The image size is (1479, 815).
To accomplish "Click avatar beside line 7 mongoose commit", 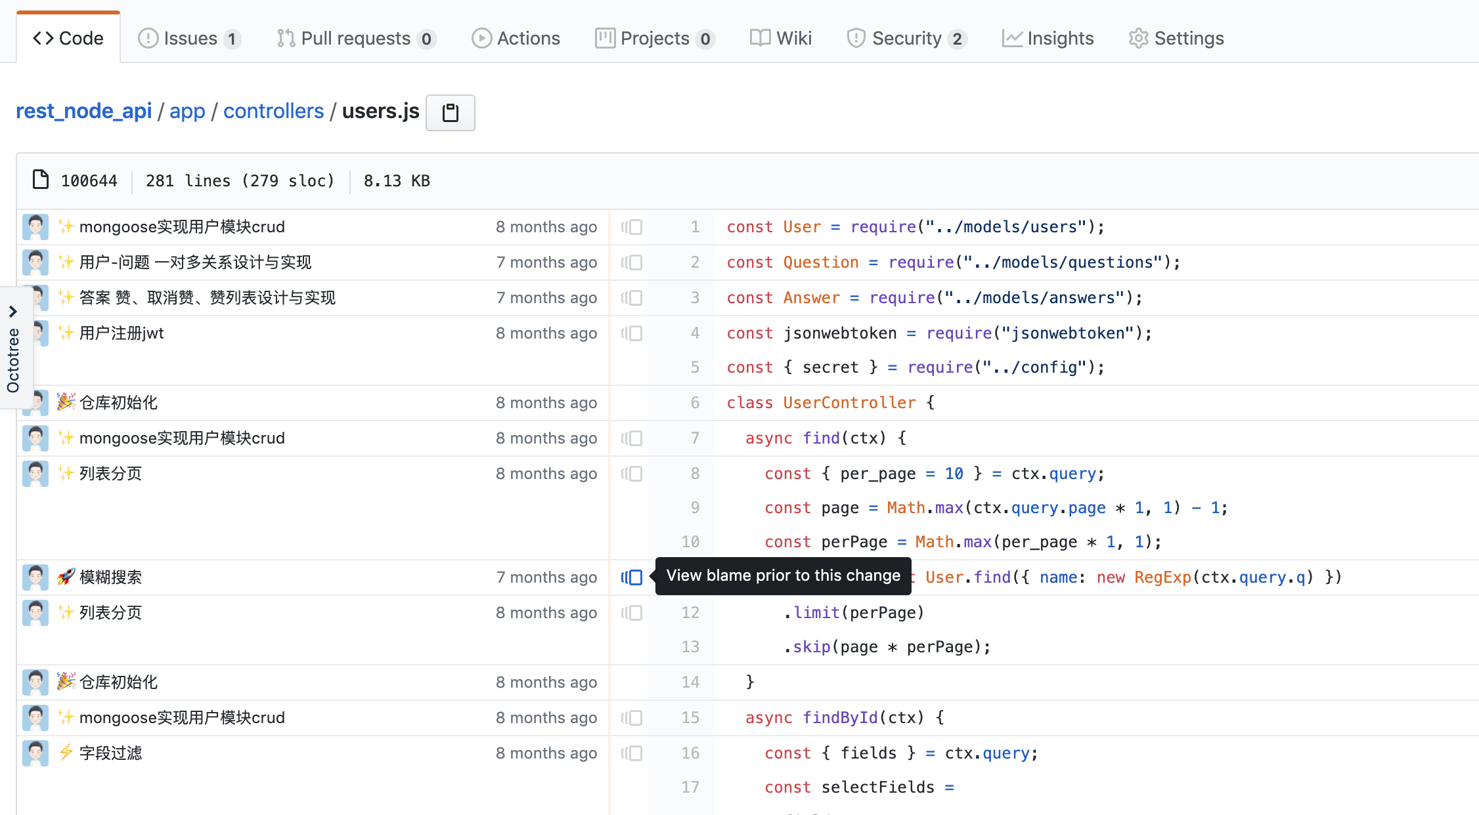I will point(35,438).
